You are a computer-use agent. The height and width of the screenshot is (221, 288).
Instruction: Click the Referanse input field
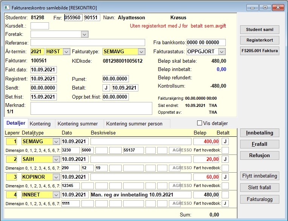pyautogui.click(x=88, y=43)
